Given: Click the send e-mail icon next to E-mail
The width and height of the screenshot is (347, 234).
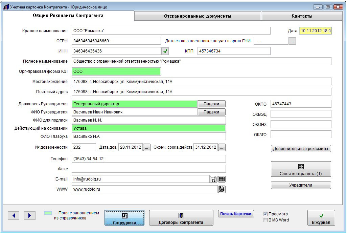Looking at the screenshot, I should [214, 179].
